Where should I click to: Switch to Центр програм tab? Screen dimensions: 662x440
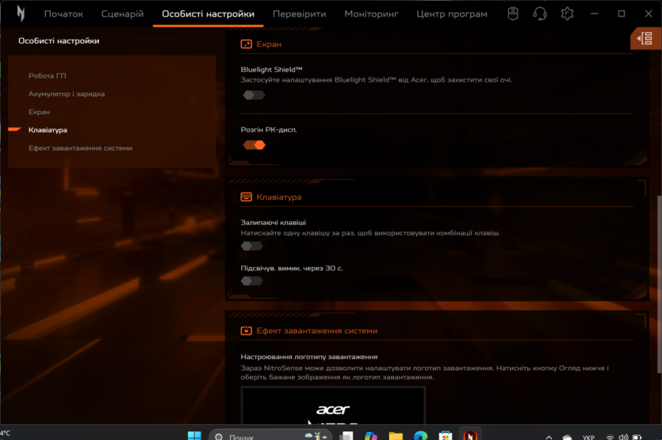(452, 14)
